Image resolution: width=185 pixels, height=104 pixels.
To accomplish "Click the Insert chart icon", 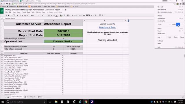I will point(89,15).
